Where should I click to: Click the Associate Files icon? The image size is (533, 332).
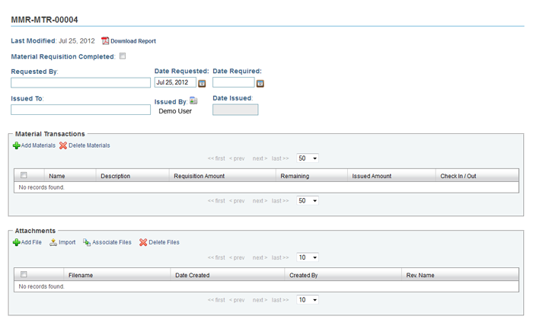(x=87, y=242)
